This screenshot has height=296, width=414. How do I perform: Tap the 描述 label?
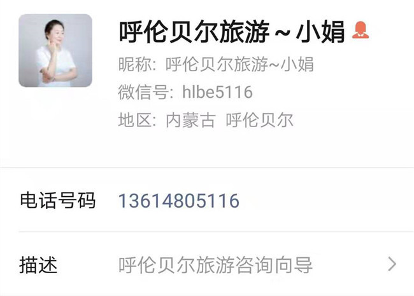click(x=38, y=265)
